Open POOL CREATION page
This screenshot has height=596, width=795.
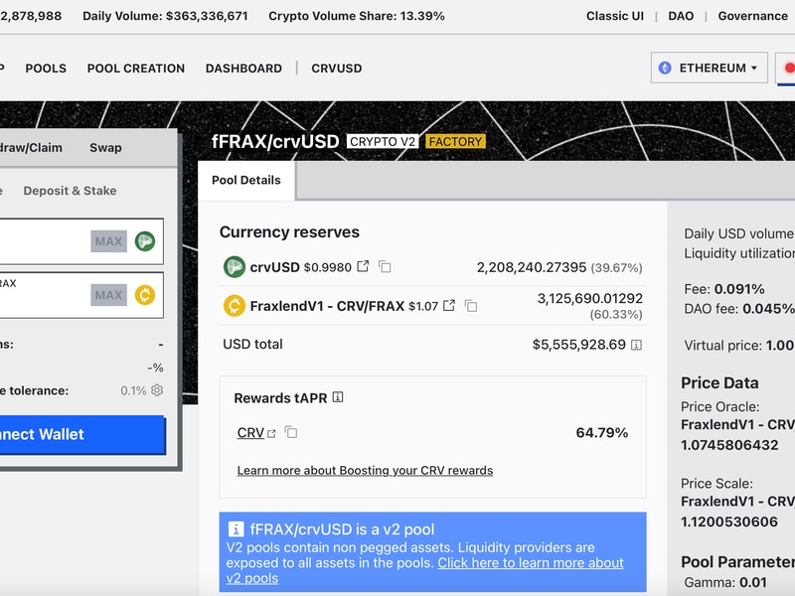click(x=136, y=69)
